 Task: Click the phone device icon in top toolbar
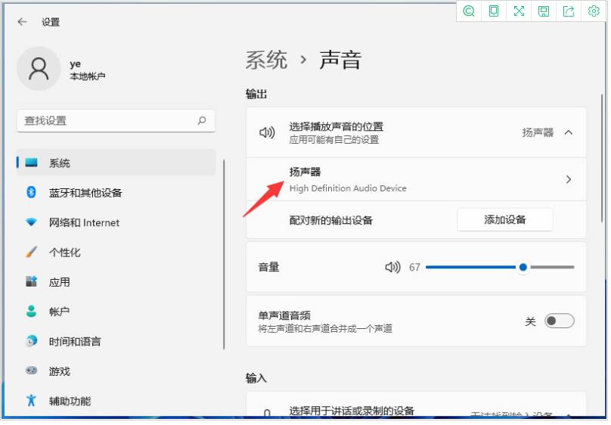493,11
